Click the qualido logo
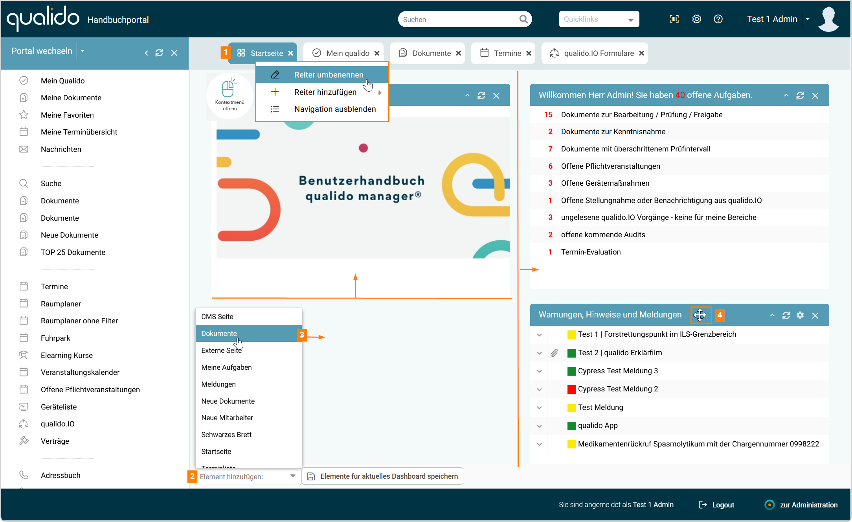The width and height of the screenshot is (852, 522). coord(43,18)
